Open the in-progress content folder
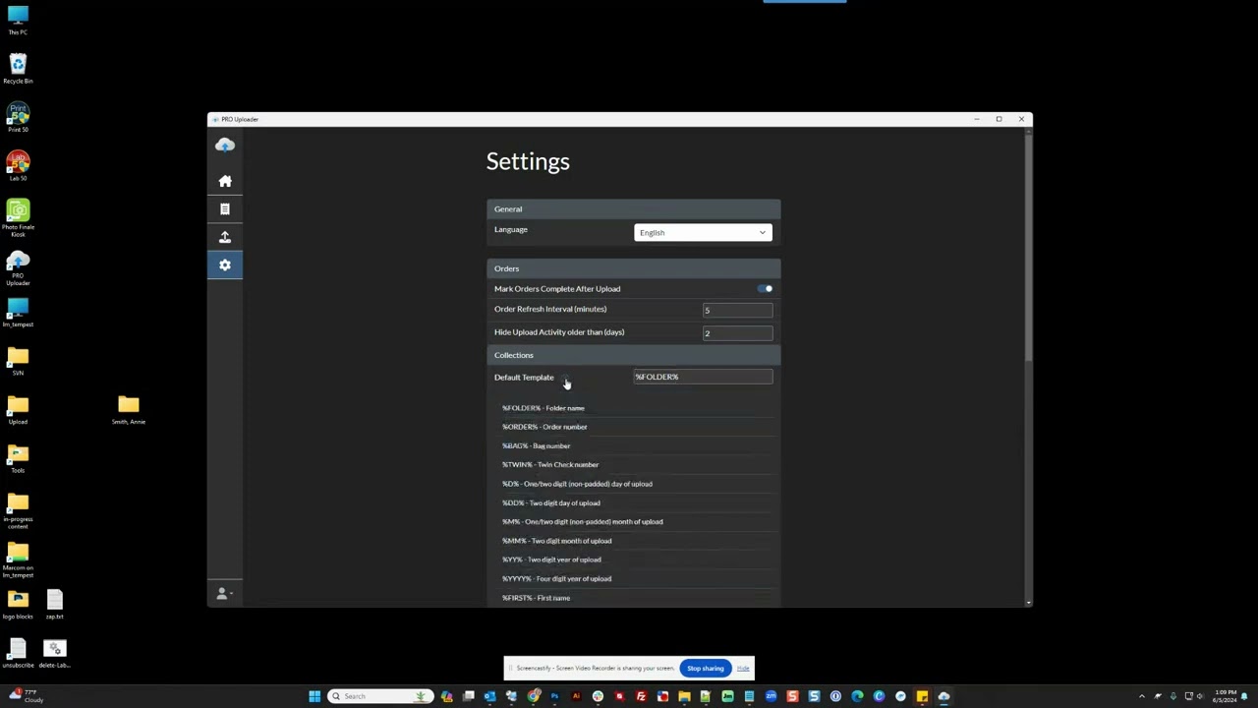 tap(18, 509)
